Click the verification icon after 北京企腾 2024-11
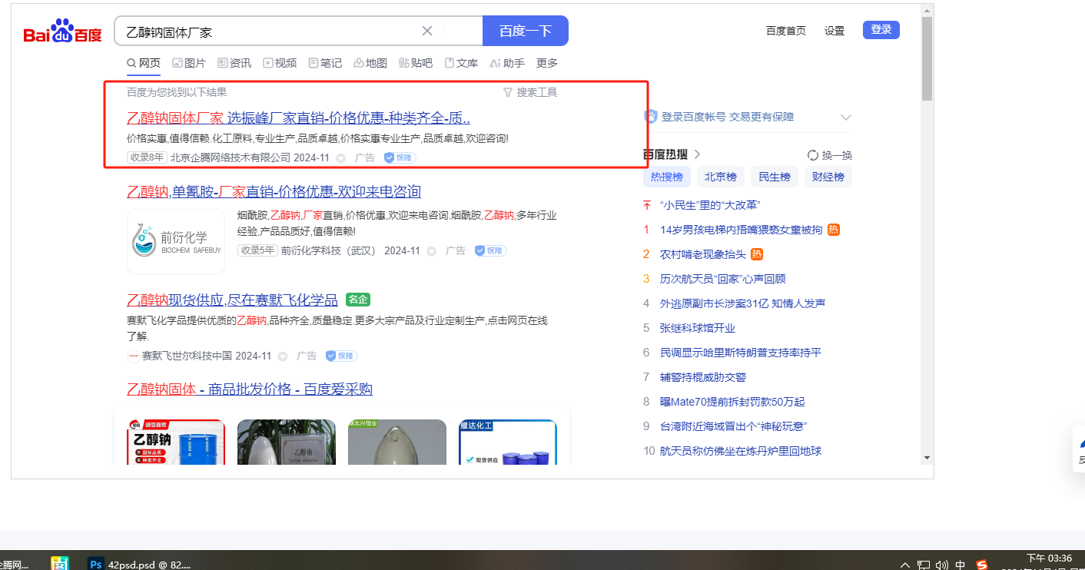 tap(341, 158)
